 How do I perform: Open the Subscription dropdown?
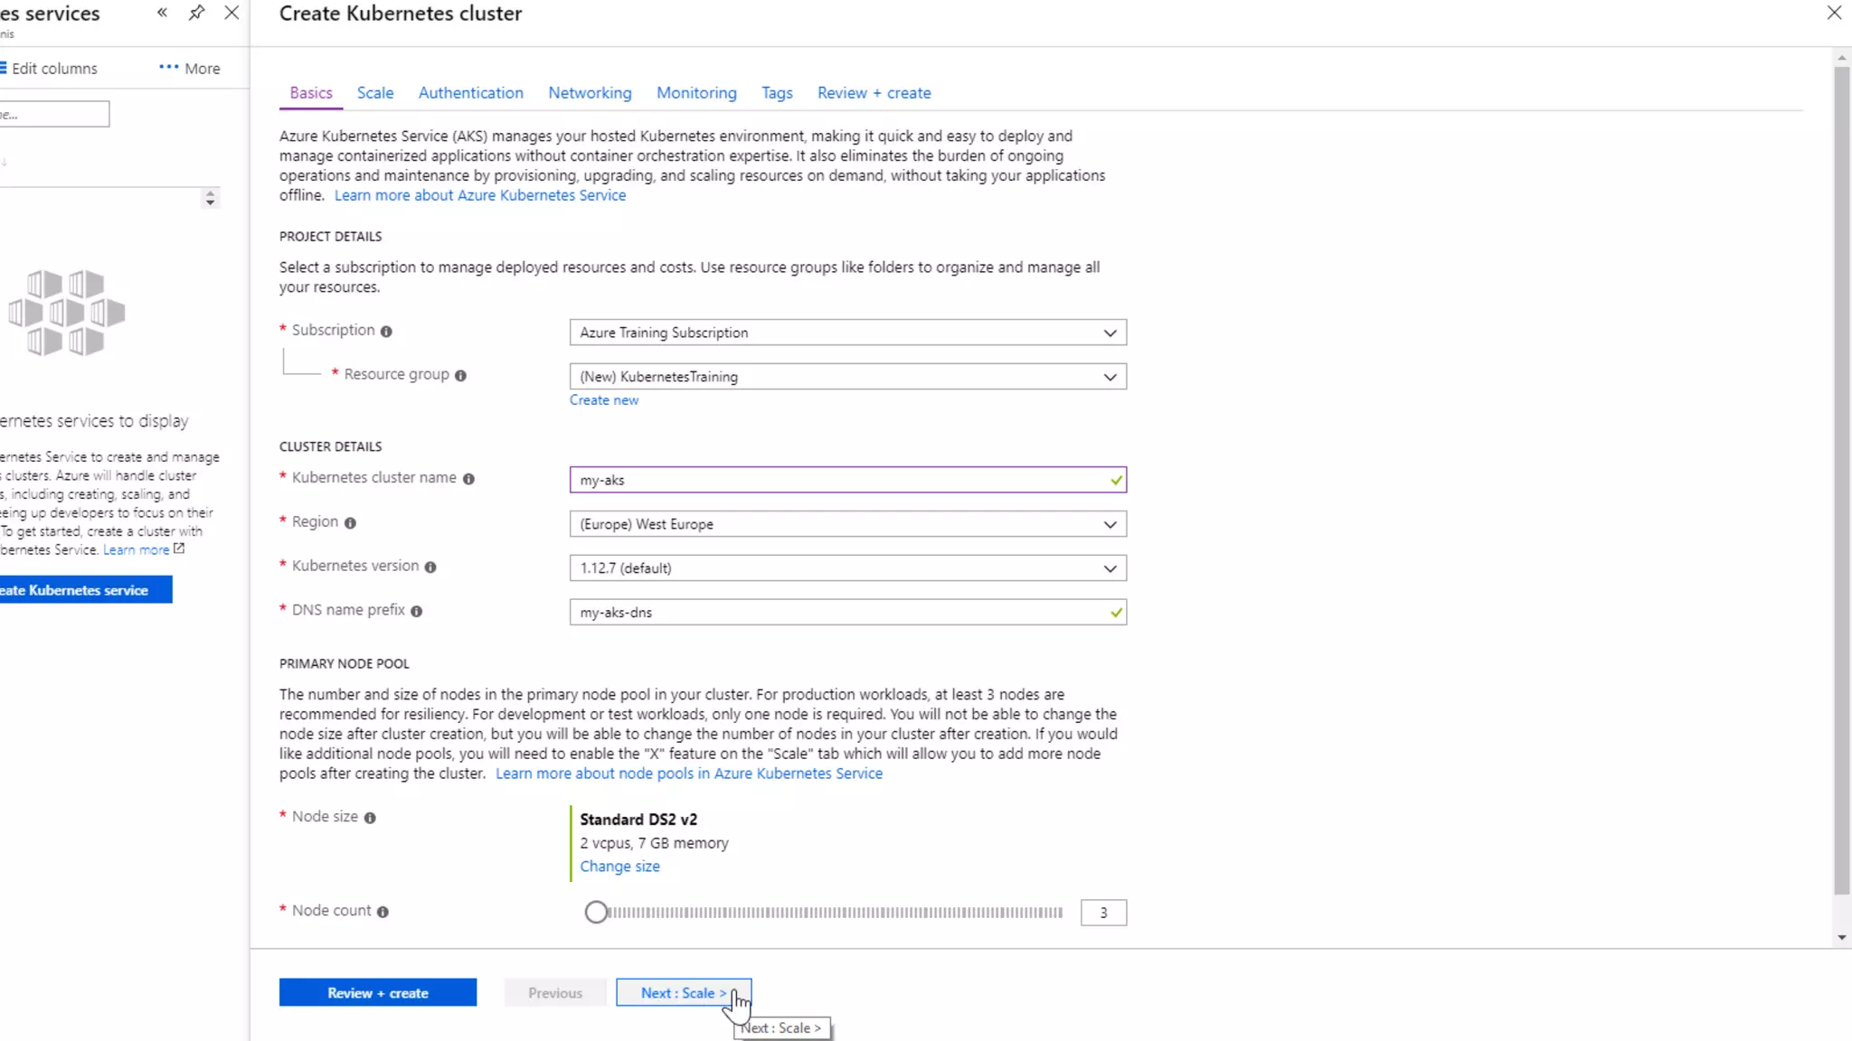pos(847,333)
